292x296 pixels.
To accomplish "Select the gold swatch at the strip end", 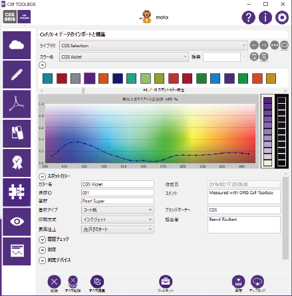I will coord(271,78).
